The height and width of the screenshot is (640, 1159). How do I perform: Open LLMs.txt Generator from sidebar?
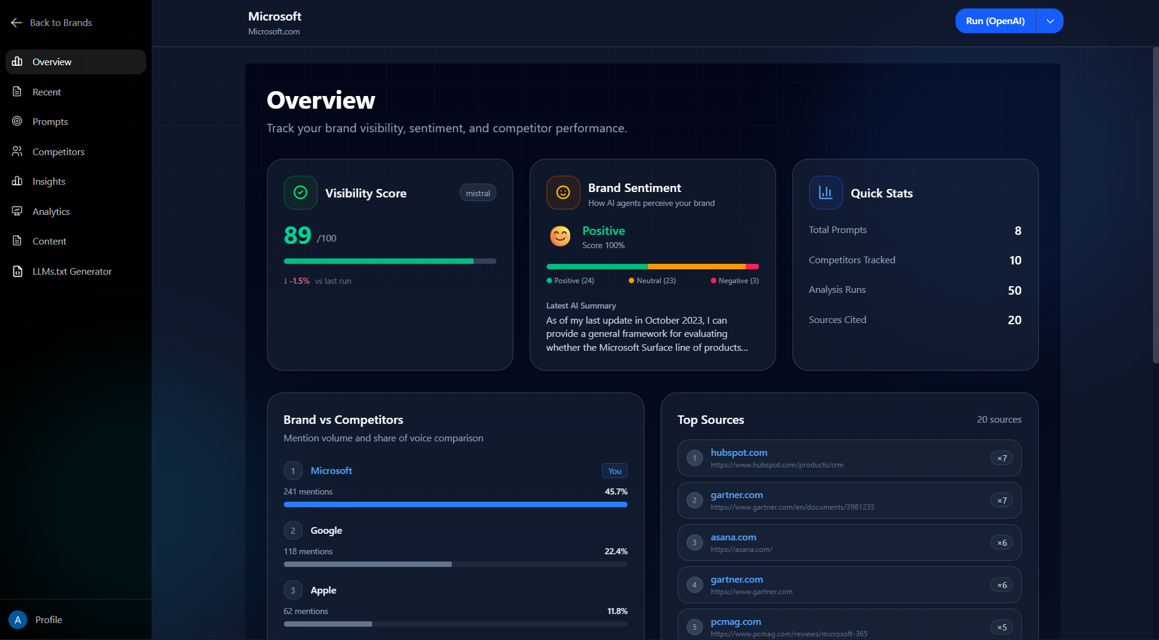[x=75, y=271]
